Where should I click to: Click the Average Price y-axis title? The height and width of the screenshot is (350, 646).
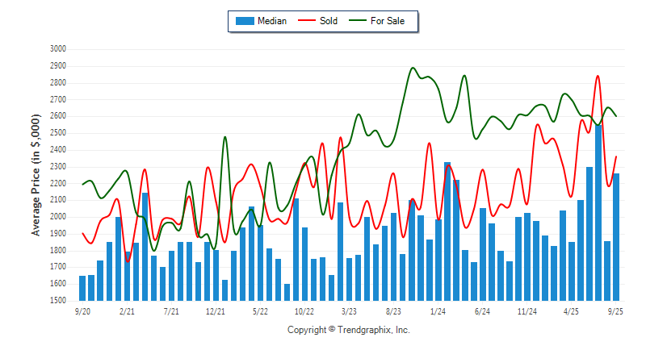pyautogui.click(x=36, y=174)
